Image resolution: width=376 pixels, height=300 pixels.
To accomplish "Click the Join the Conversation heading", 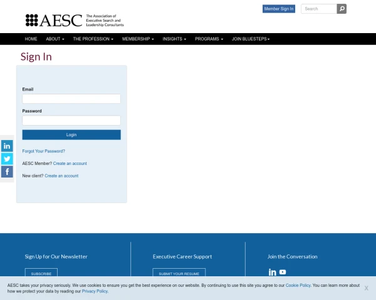I will pyautogui.click(x=292, y=256).
